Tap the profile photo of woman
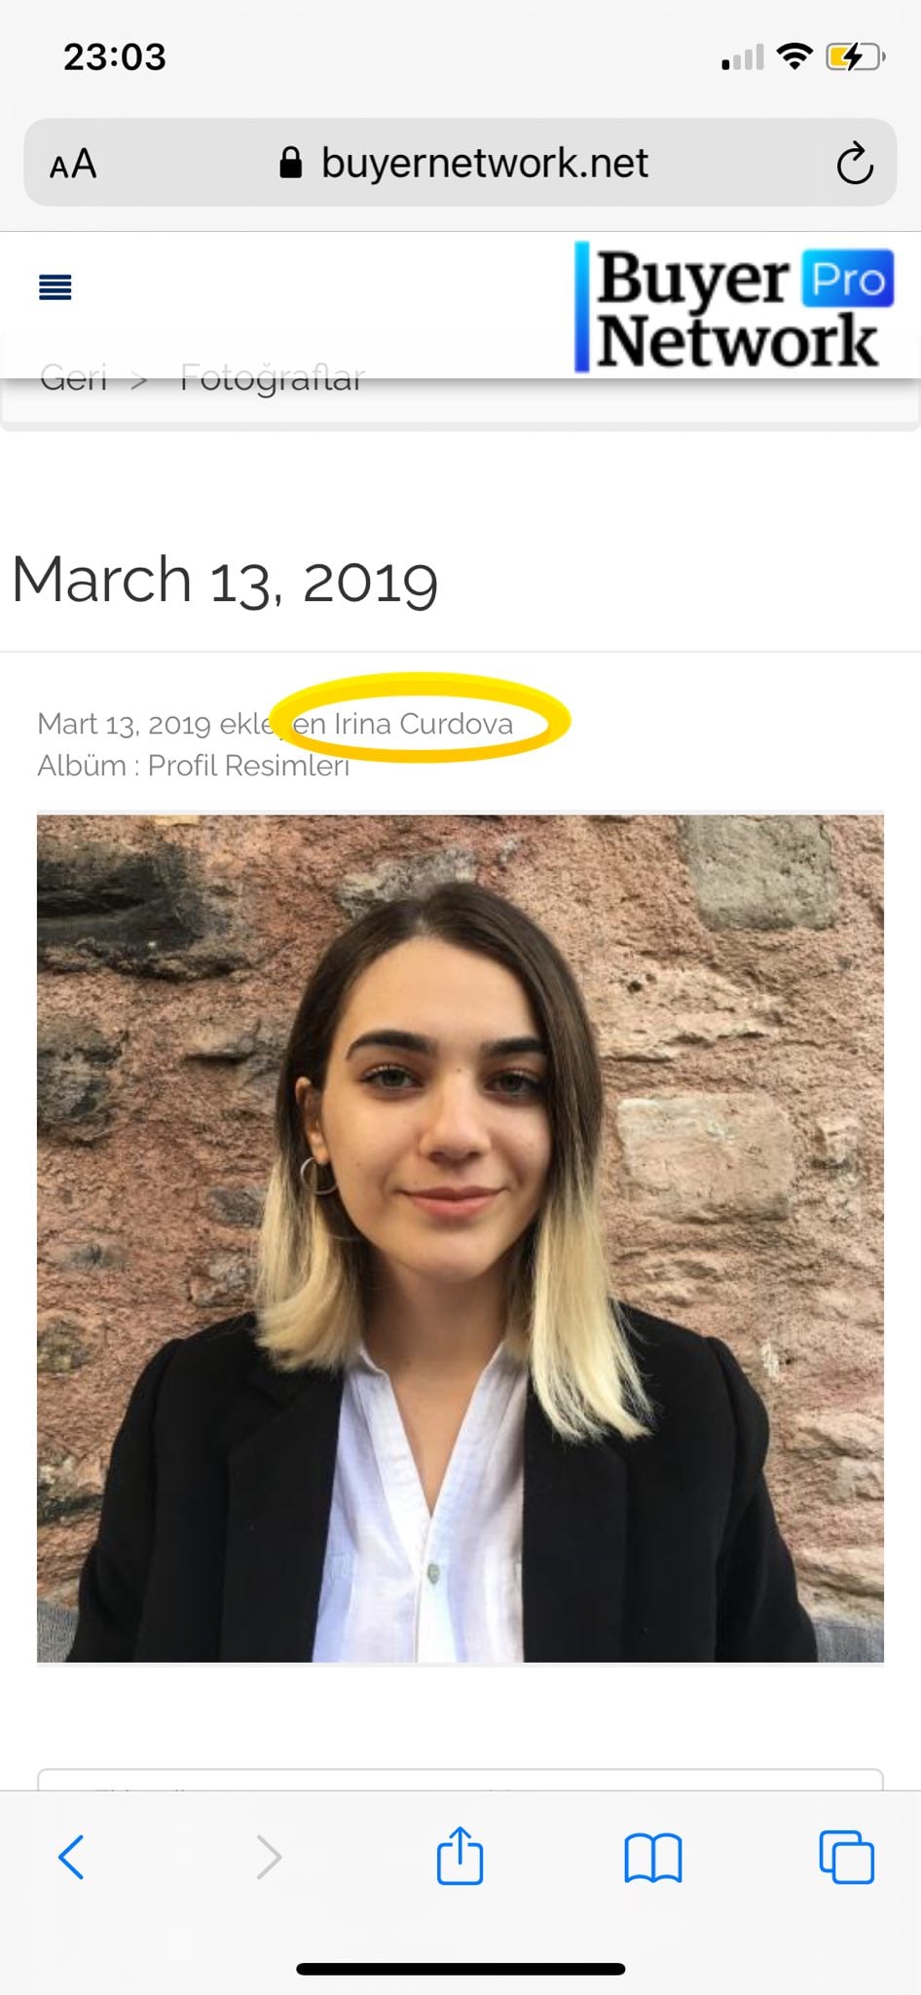This screenshot has width=921, height=1995. (x=460, y=1238)
